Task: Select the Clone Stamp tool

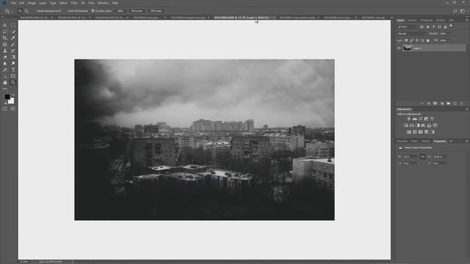Action: (x=5, y=51)
